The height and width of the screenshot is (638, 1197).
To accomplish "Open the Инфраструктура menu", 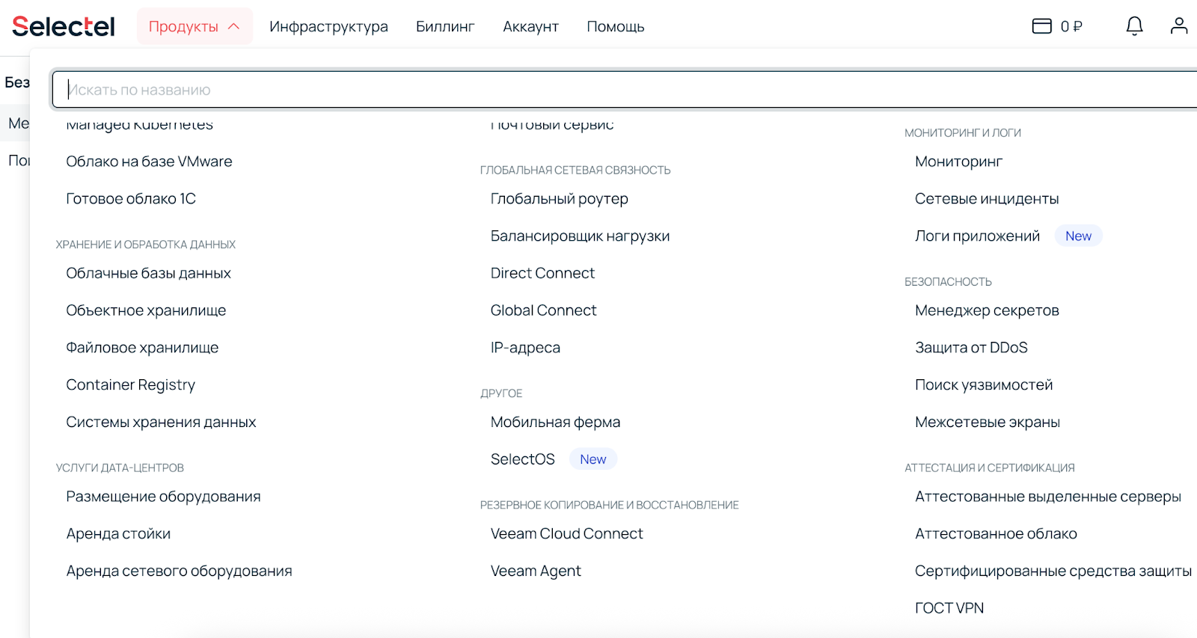I will 328,26.
